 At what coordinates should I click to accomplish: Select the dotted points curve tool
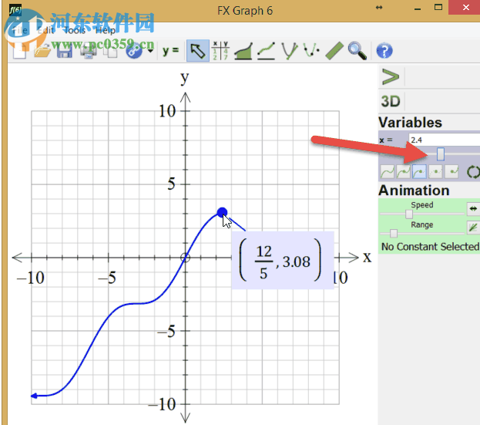click(311, 51)
